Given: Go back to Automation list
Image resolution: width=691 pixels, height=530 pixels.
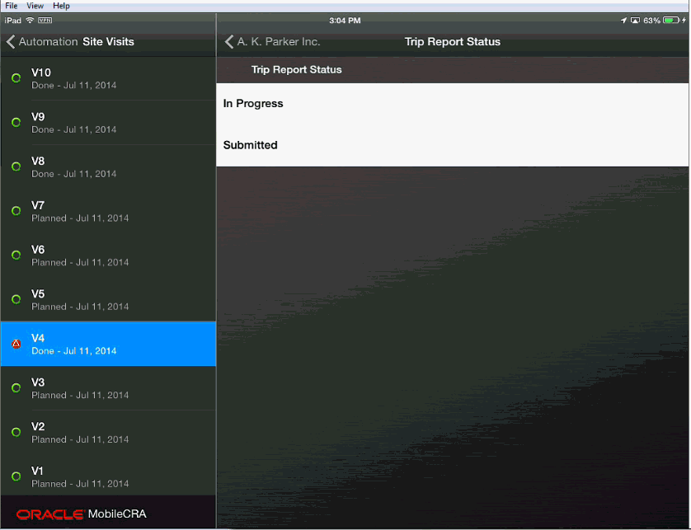Looking at the screenshot, I should (x=42, y=42).
